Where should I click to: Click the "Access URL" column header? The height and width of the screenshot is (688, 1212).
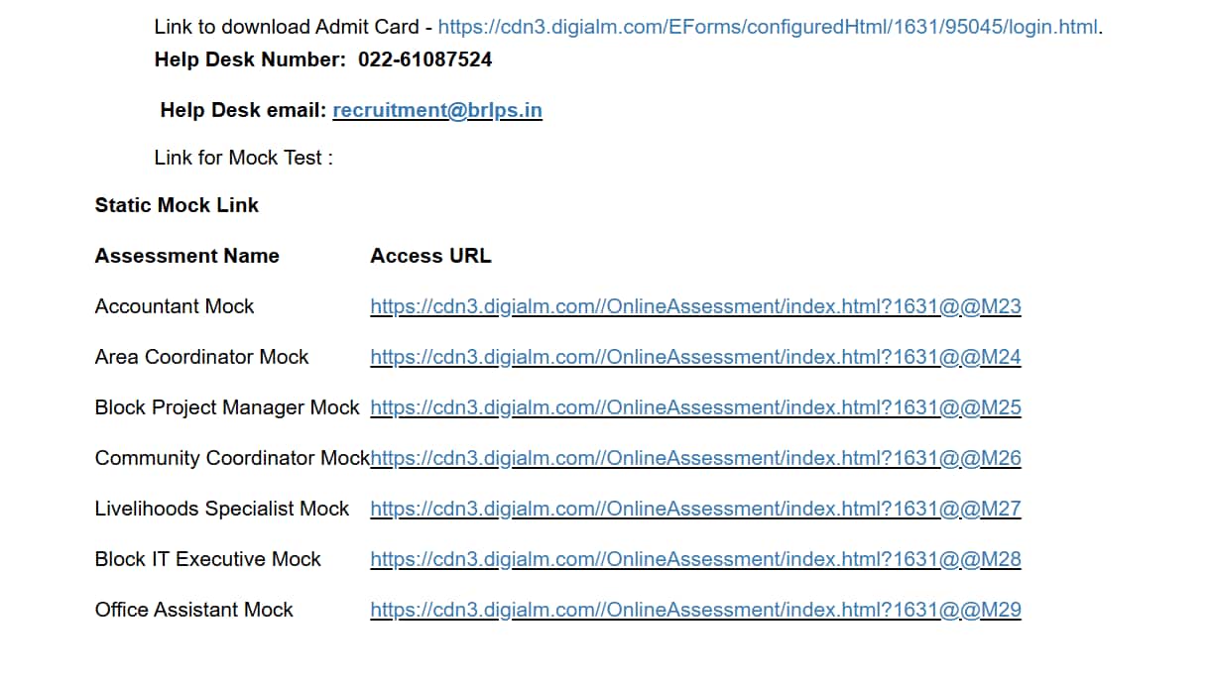(430, 256)
